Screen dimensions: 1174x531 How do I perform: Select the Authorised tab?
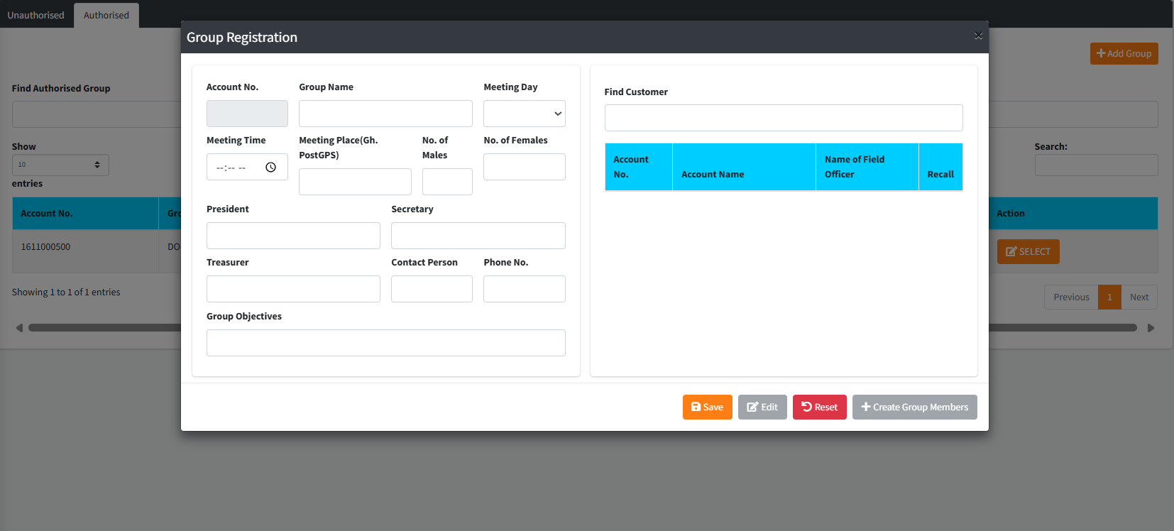[106, 15]
